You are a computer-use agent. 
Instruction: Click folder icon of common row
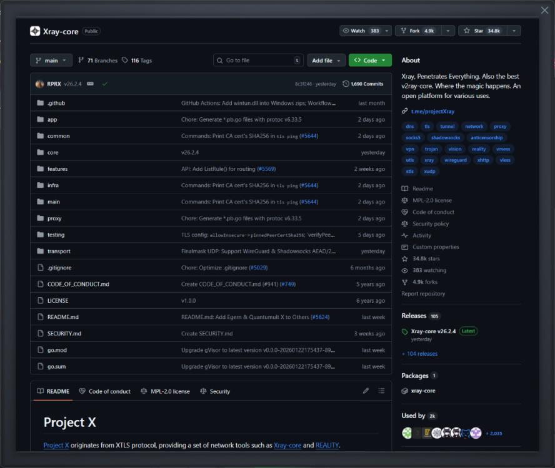pyautogui.click(x=41, y=136)
